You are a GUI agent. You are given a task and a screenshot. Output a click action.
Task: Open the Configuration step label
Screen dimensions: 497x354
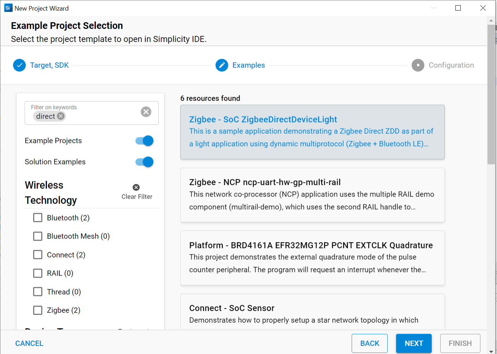[451, 65]
